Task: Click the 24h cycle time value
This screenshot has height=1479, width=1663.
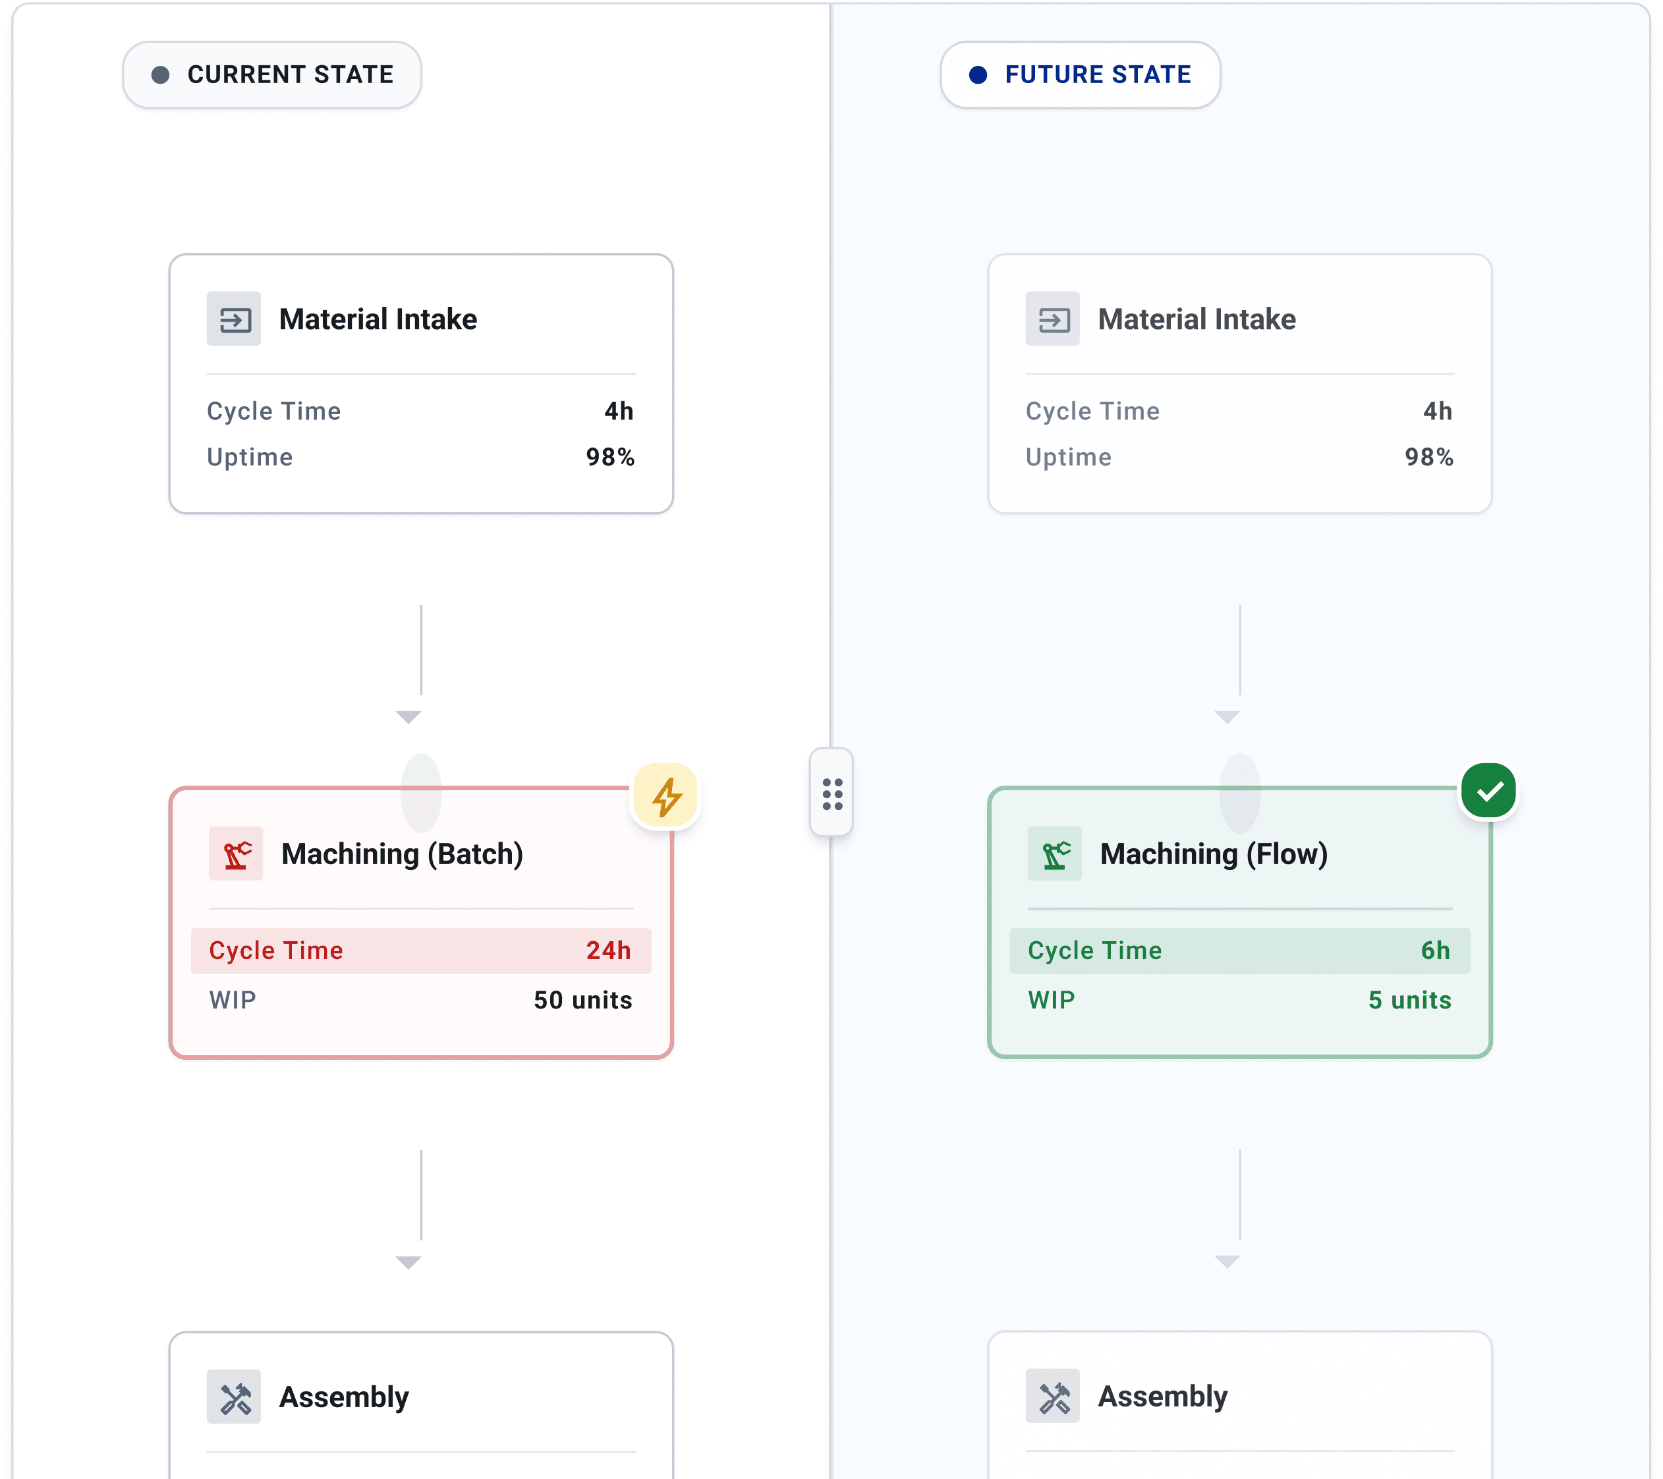Action: click(609, 950)
